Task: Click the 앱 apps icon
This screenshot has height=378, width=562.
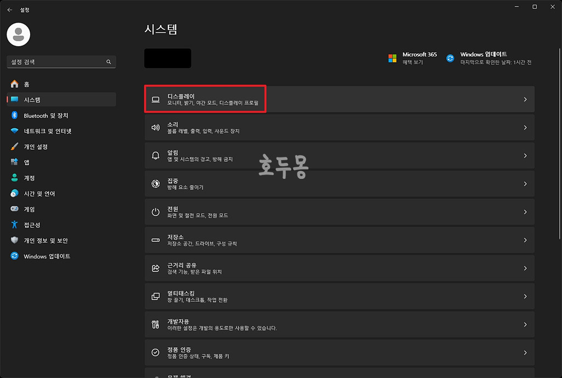Action: tap(14, 162)
